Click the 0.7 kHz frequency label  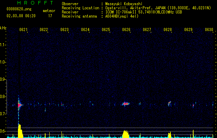click(3, 114)
